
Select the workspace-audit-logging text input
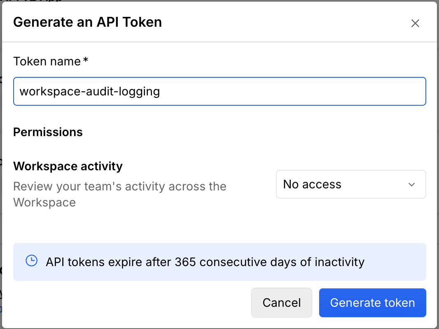pos(219,91)
